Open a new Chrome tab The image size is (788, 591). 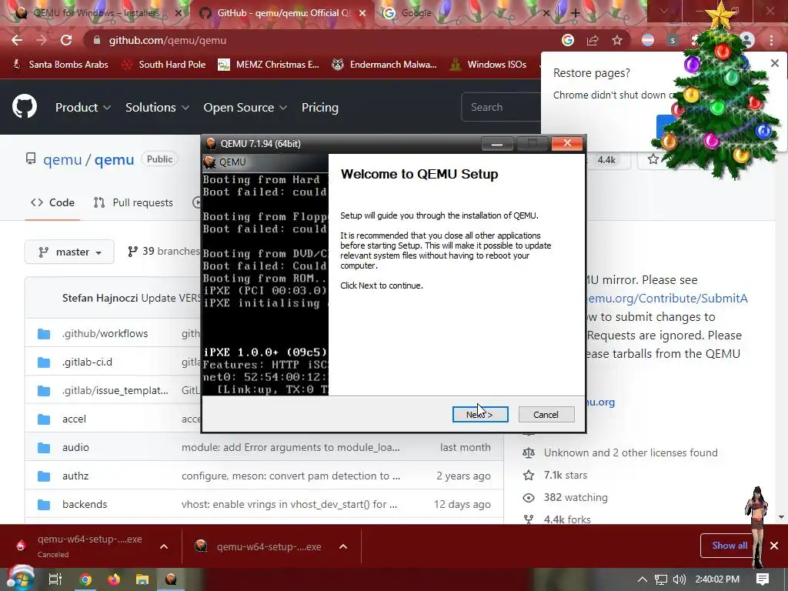[x=576, y=14]
